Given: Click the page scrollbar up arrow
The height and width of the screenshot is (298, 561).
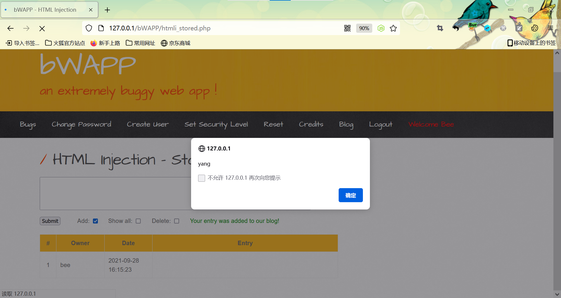Looking at the screenshot, I should pyautogui.click(x=557, y=53).
